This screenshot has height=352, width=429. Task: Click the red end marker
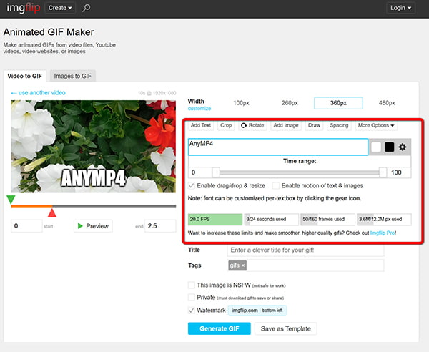pos(52,213)
